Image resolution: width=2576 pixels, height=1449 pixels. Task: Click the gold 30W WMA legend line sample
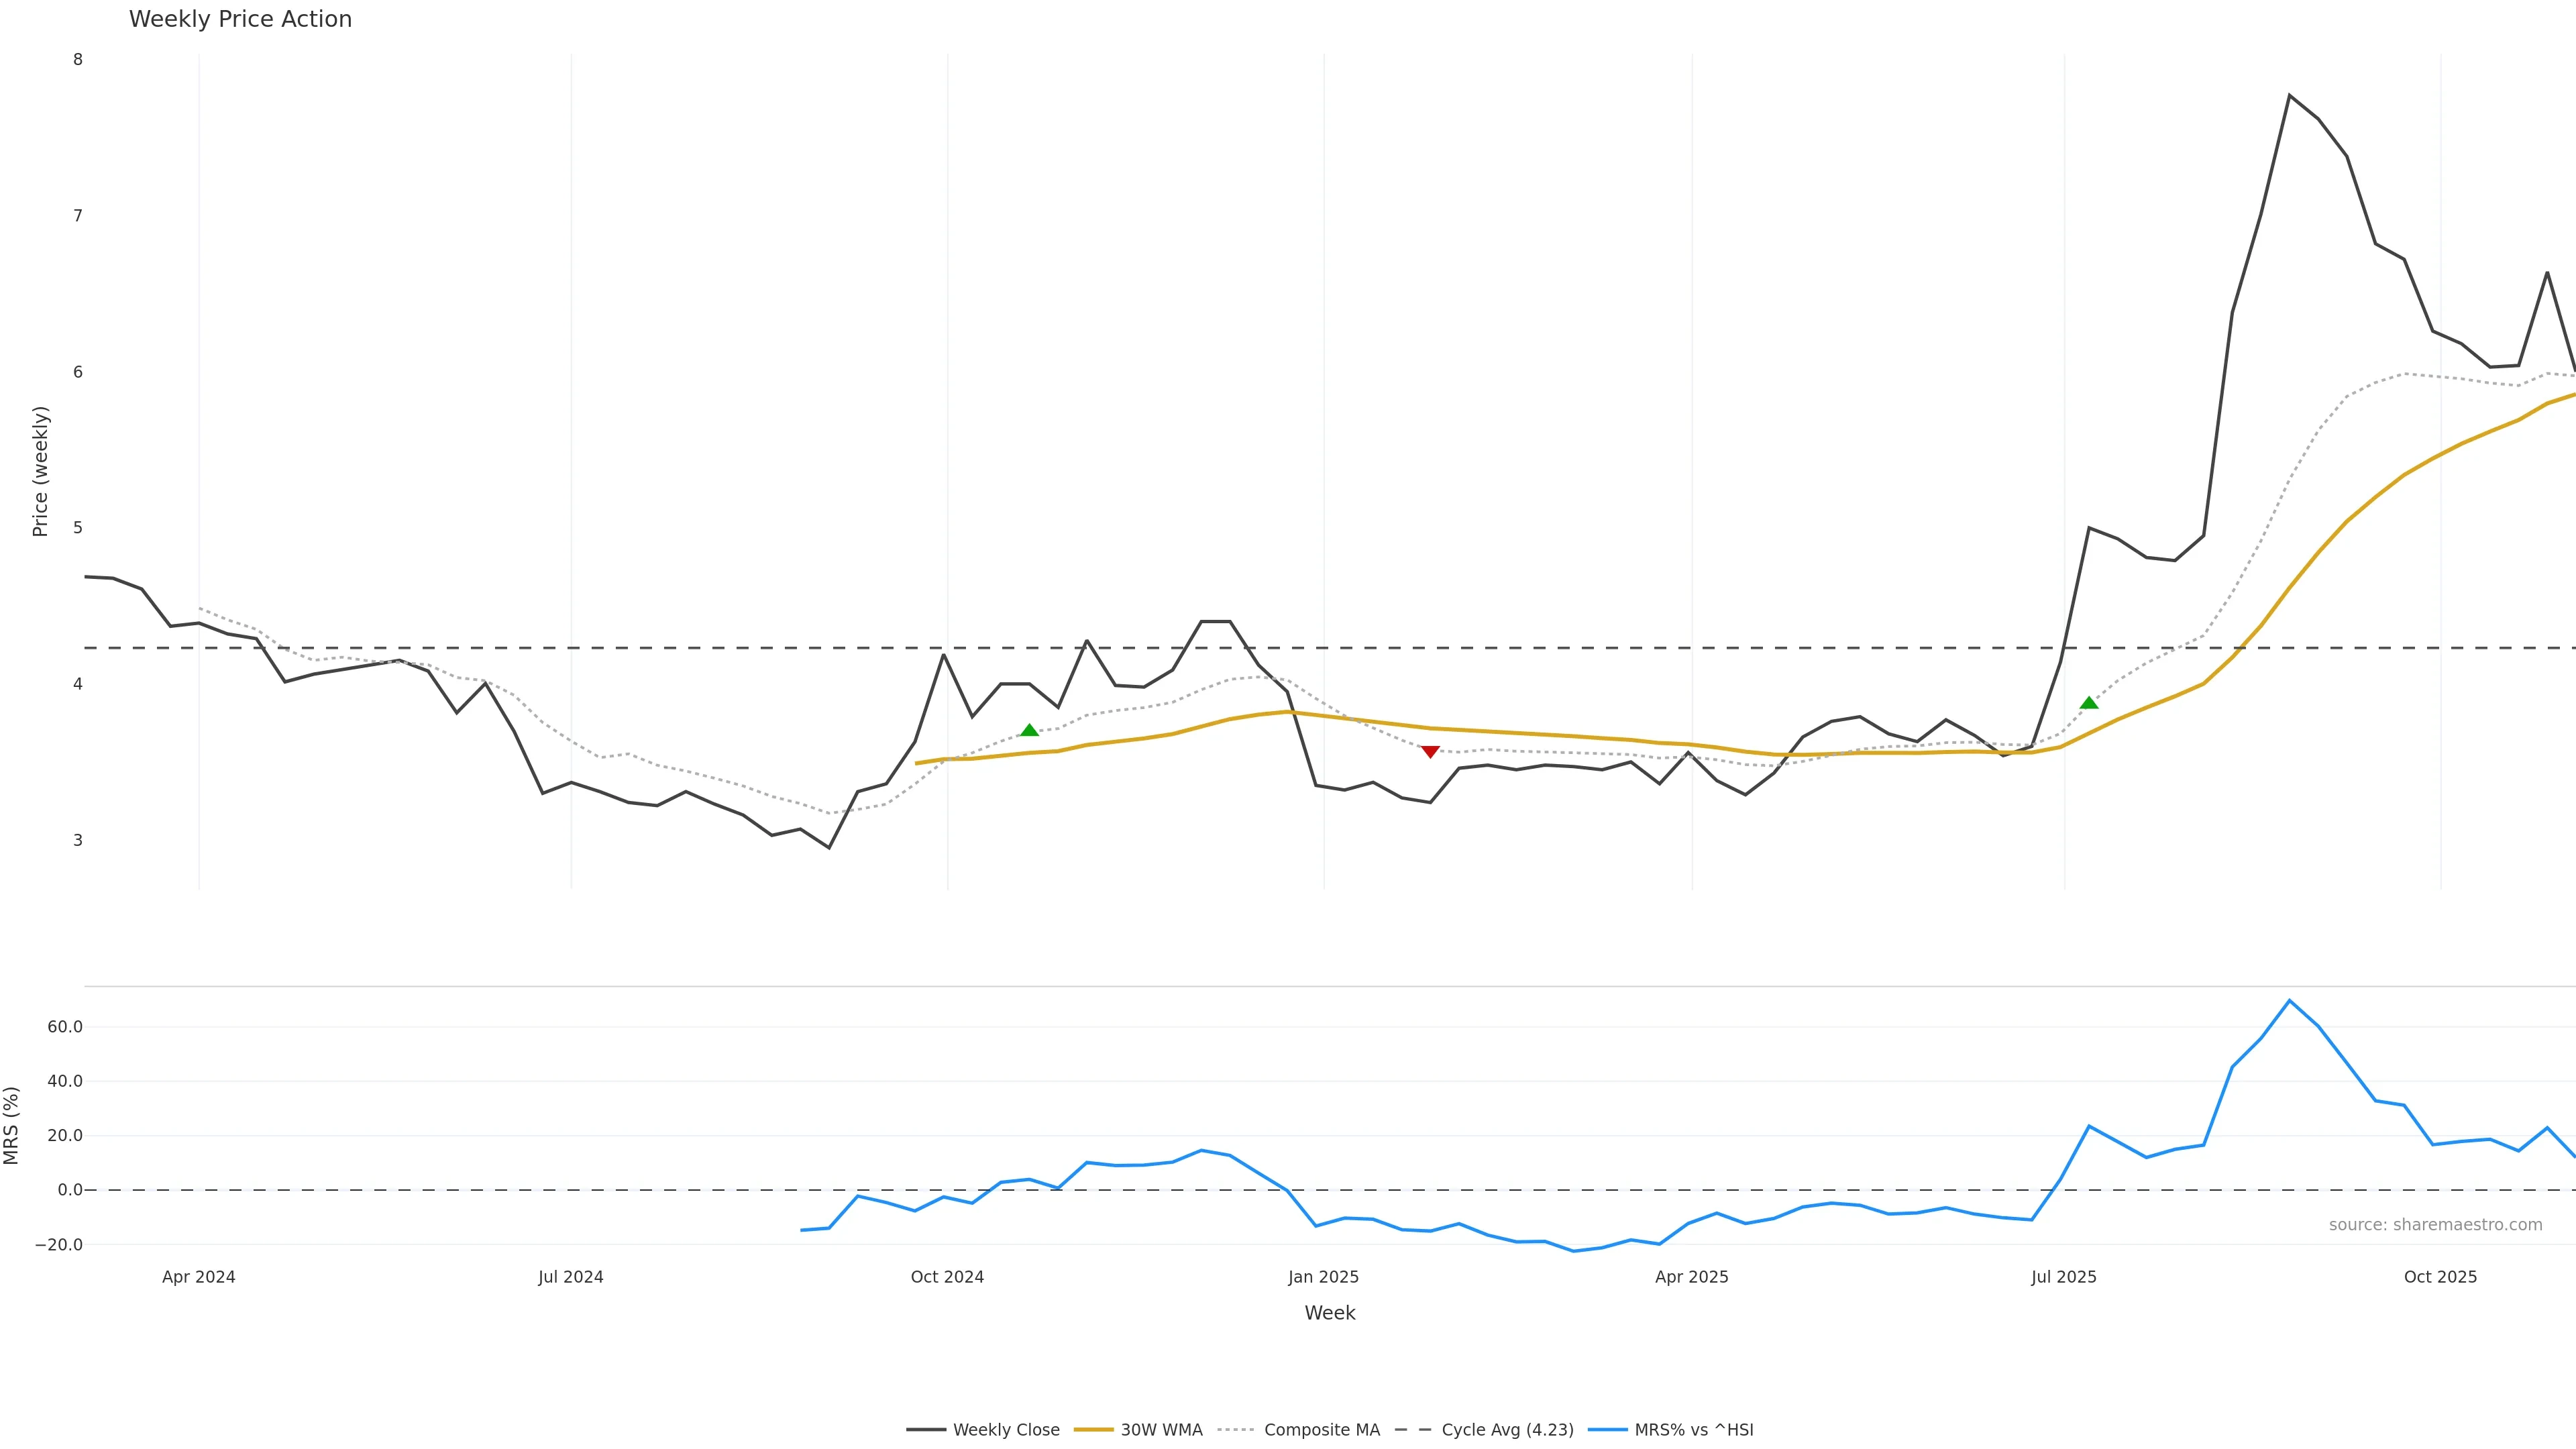coord(1093,1430)
